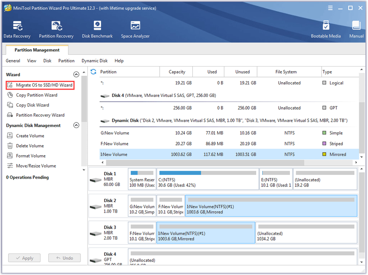
Task: Click Copy Partition Wizard icon
Action: pos(10,95)
